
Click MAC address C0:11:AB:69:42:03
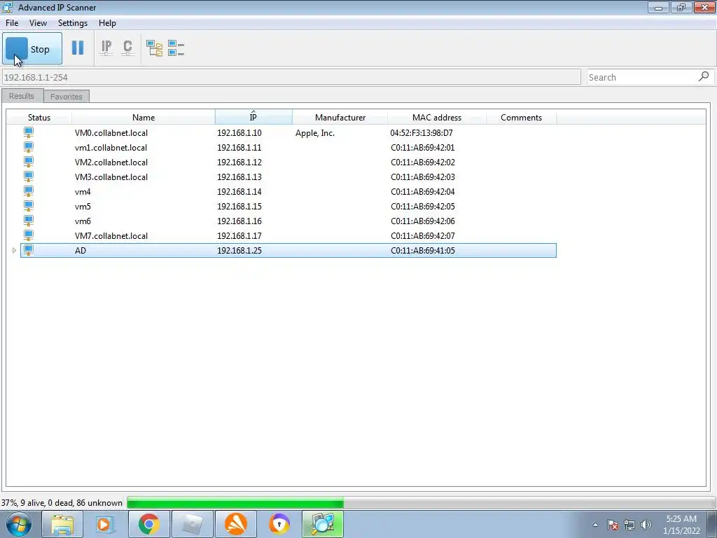[422, 177]
